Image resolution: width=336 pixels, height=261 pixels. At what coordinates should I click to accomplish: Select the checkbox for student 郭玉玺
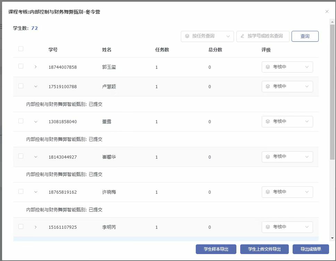pyautogui.click(x=21, y=66)
